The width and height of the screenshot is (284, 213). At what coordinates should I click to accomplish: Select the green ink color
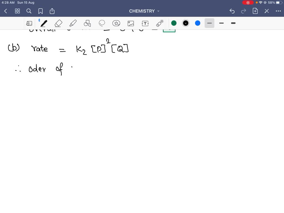(x=174, y=23)
